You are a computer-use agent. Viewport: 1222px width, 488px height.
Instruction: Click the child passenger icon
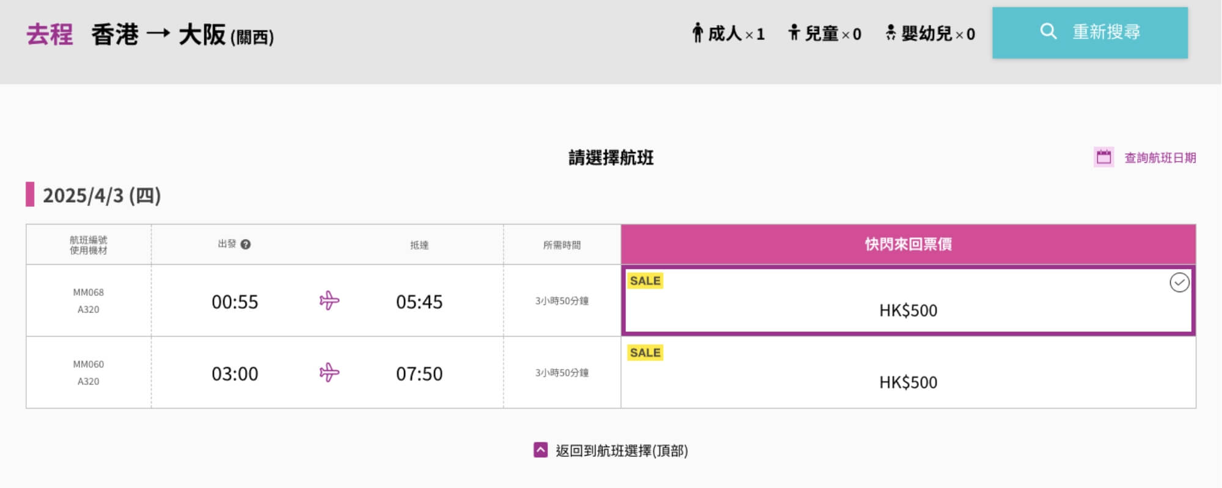tap(794, 32)
